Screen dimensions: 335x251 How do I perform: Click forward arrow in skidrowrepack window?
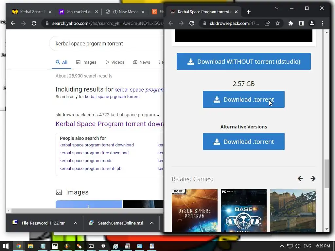pos(181,23)
